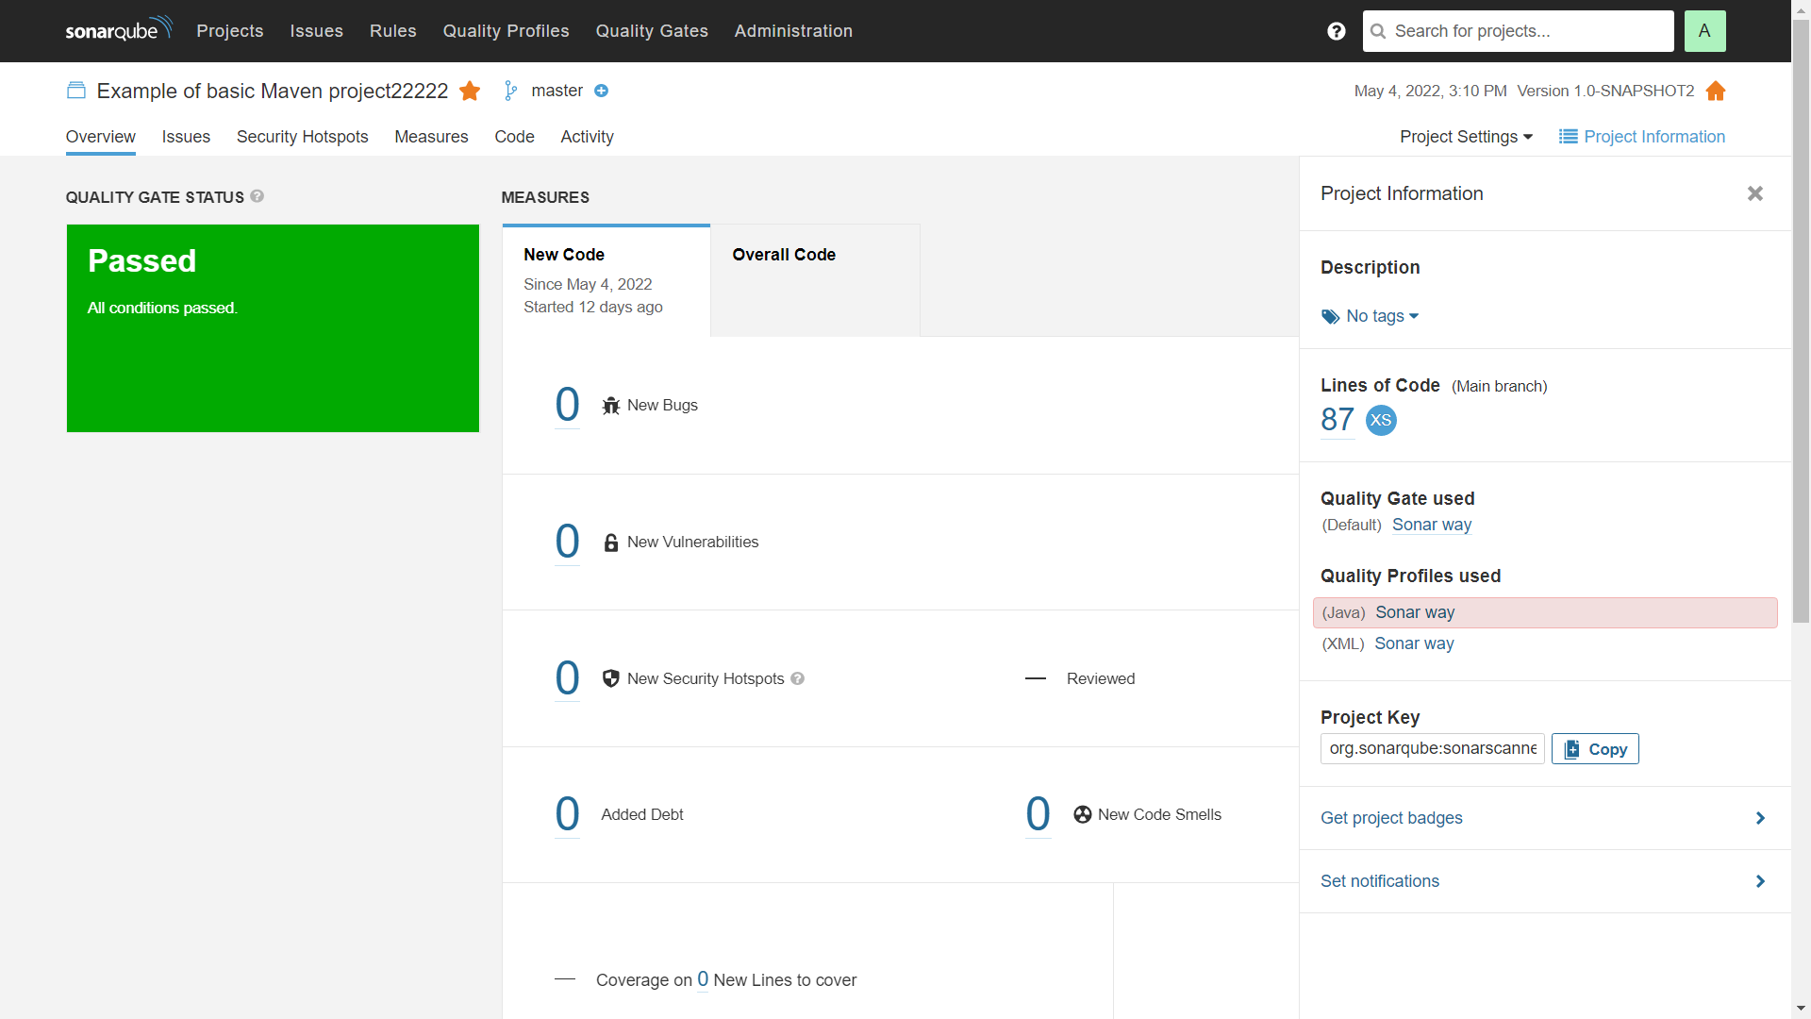Open the help question mark icon
Viewport: 1811px width, 1019px height.
(x=1336, y=31)
